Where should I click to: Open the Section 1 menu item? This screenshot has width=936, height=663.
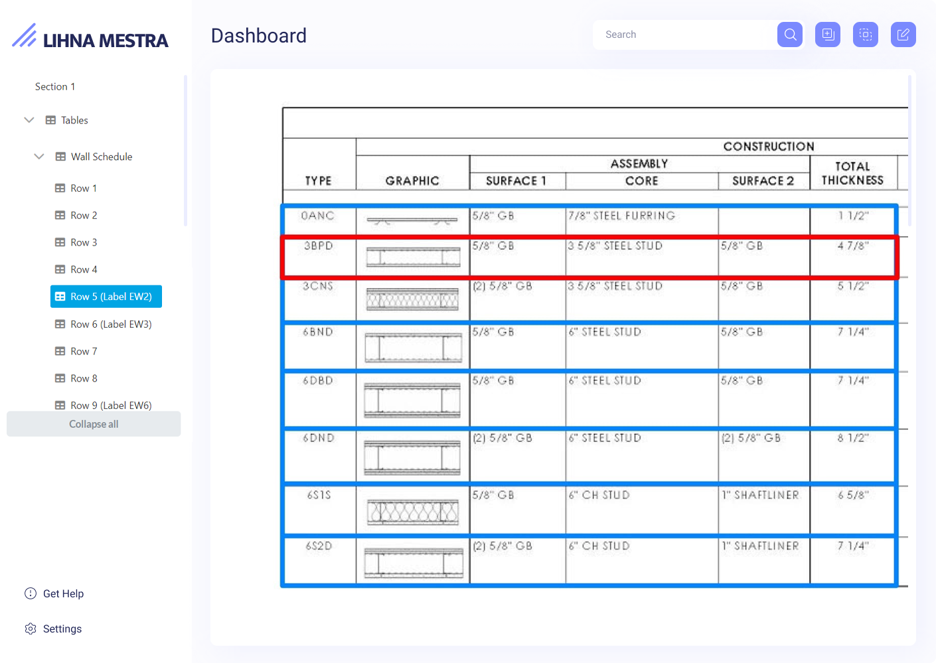(x=54, y=86)
